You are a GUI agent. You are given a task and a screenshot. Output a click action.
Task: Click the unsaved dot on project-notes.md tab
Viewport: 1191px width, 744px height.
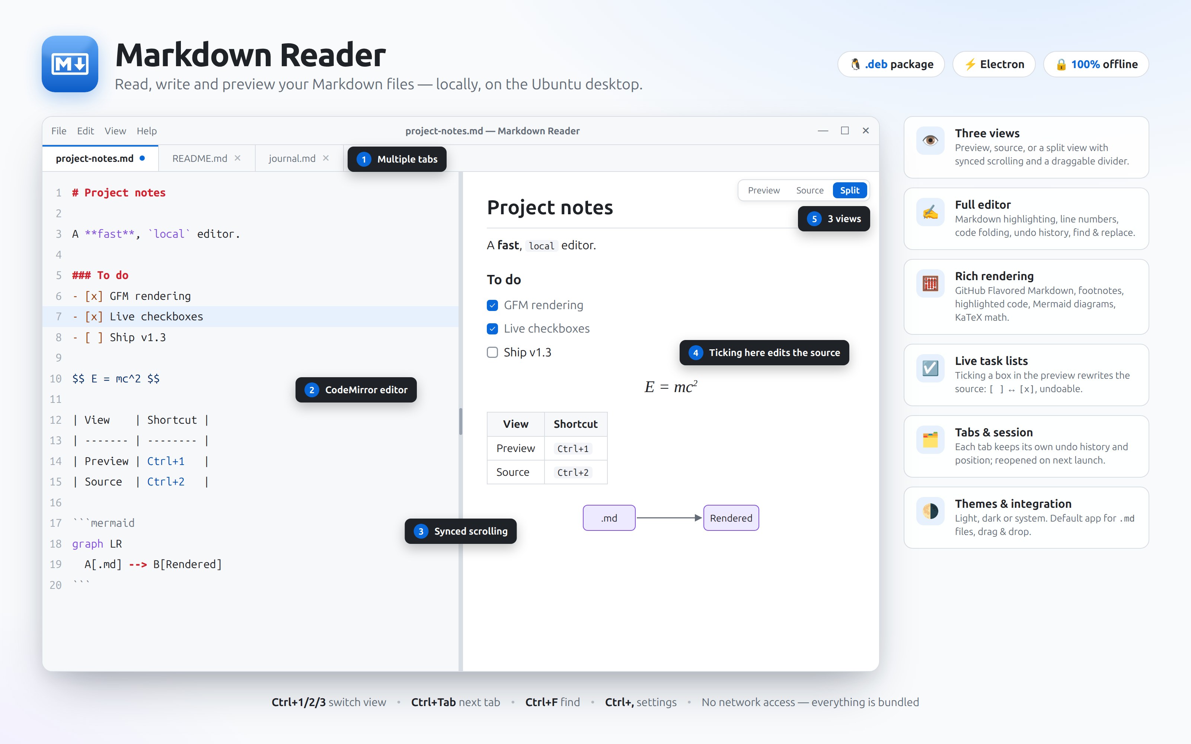(142, 158)
